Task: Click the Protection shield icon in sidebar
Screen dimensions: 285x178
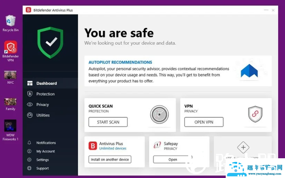Action: (30, 94)
